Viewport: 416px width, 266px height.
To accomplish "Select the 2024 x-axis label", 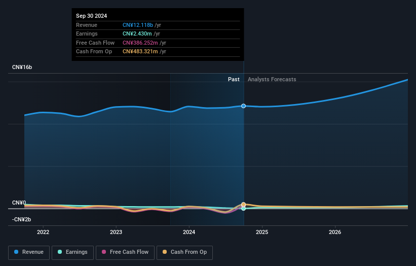I will [x=189, y=232].
